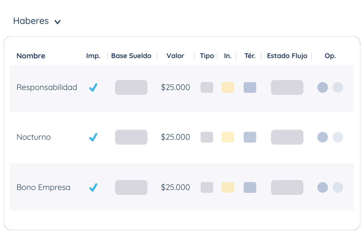Click the light circle option for Responsabilidad
This screenshot has height=240, width=363.
point(338,88)
